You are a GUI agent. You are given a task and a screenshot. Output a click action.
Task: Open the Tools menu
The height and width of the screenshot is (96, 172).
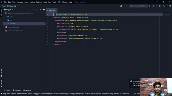[x=54, y=2]
